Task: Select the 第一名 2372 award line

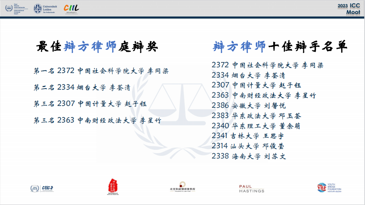Action: click(x=101, y=71)
